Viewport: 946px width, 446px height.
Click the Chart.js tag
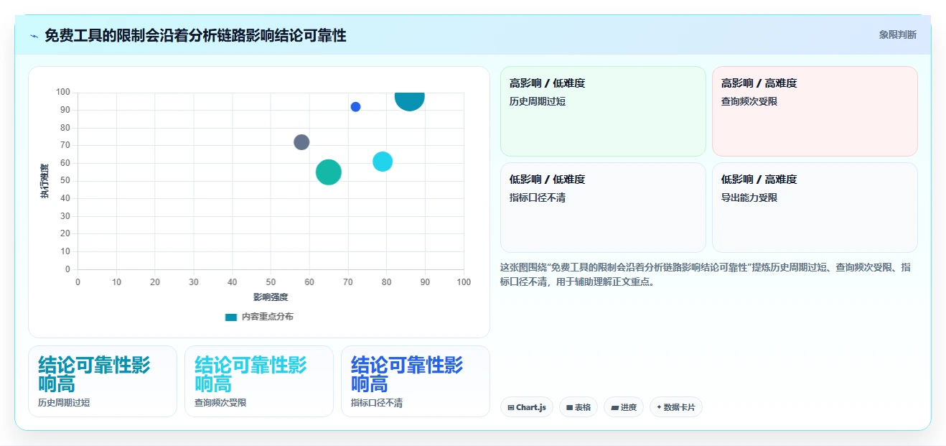point(527,407)
